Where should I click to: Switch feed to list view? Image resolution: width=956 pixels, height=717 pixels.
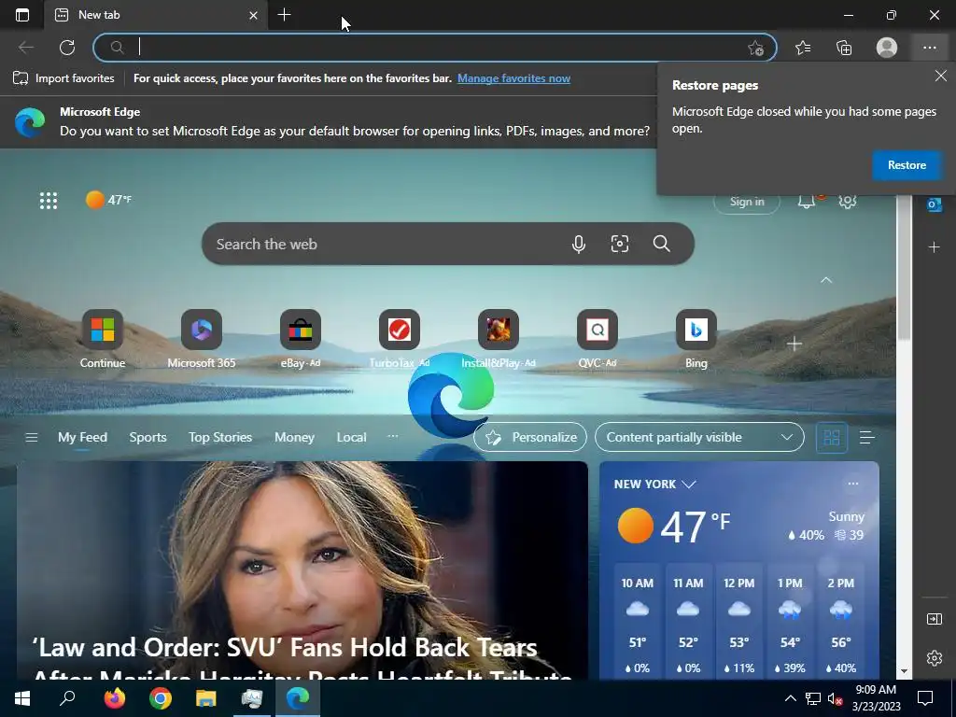pos(866,437)
